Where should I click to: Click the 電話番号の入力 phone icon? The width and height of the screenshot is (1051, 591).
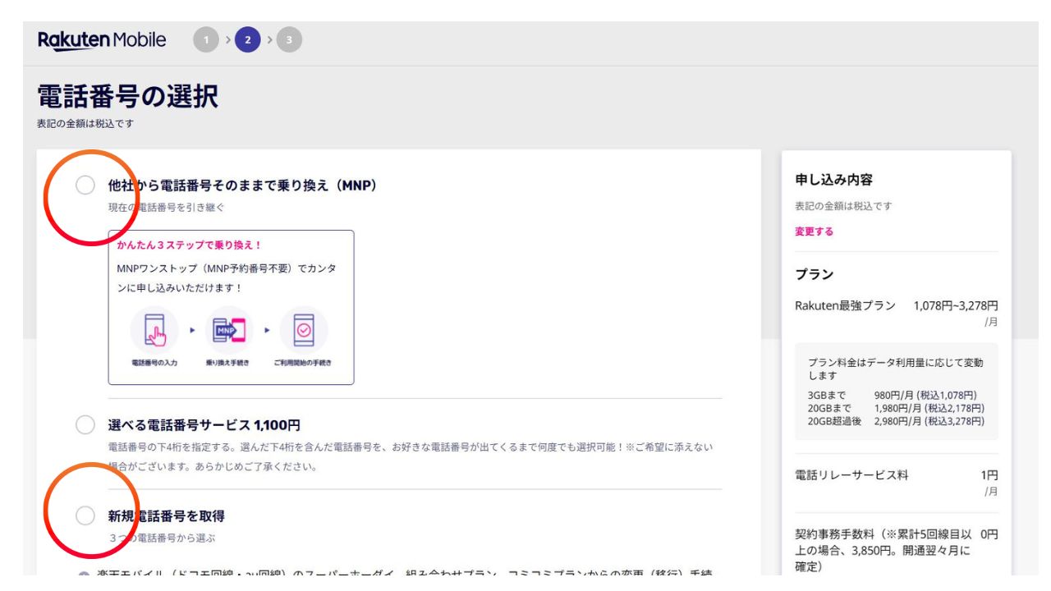154,332
